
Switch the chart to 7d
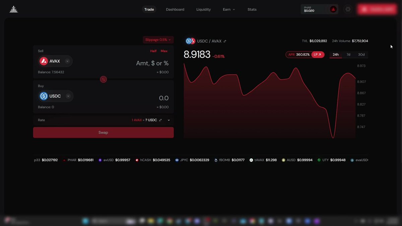pyautogui.click(x=348, y=55)
